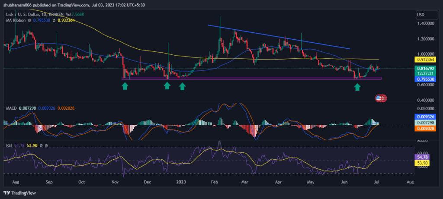Click the purple 54.78 RSI axis label
Screen dimensions: 443x199
point(421,157)
